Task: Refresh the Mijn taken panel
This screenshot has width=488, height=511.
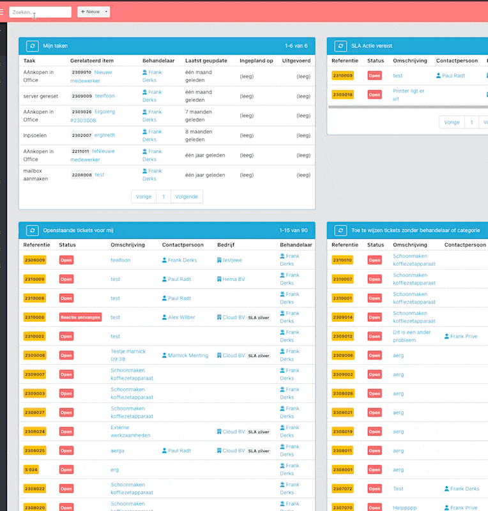Action: click(x=33, y=46)
